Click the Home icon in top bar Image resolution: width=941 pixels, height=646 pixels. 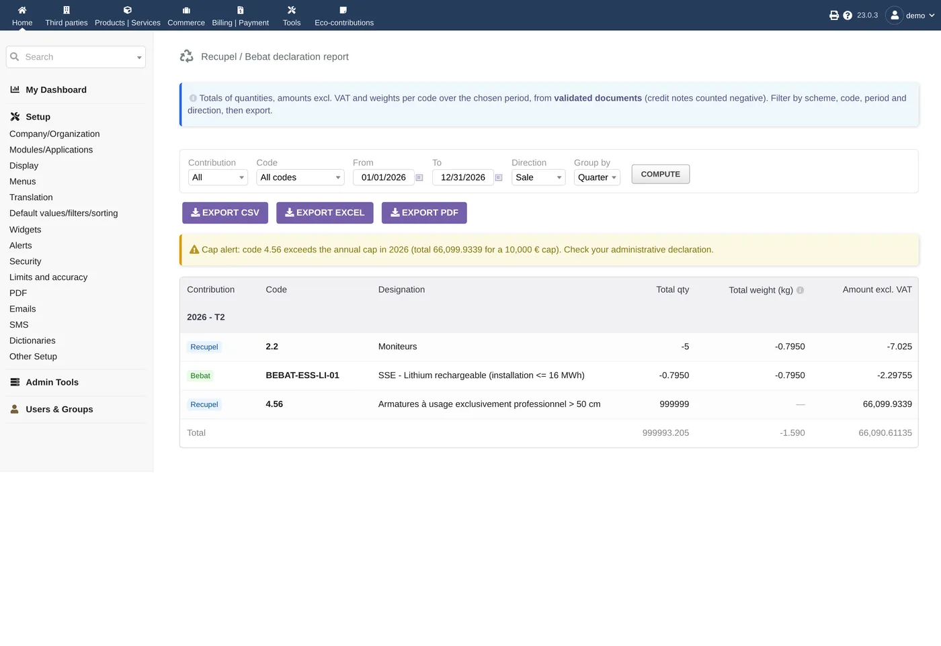22,10
